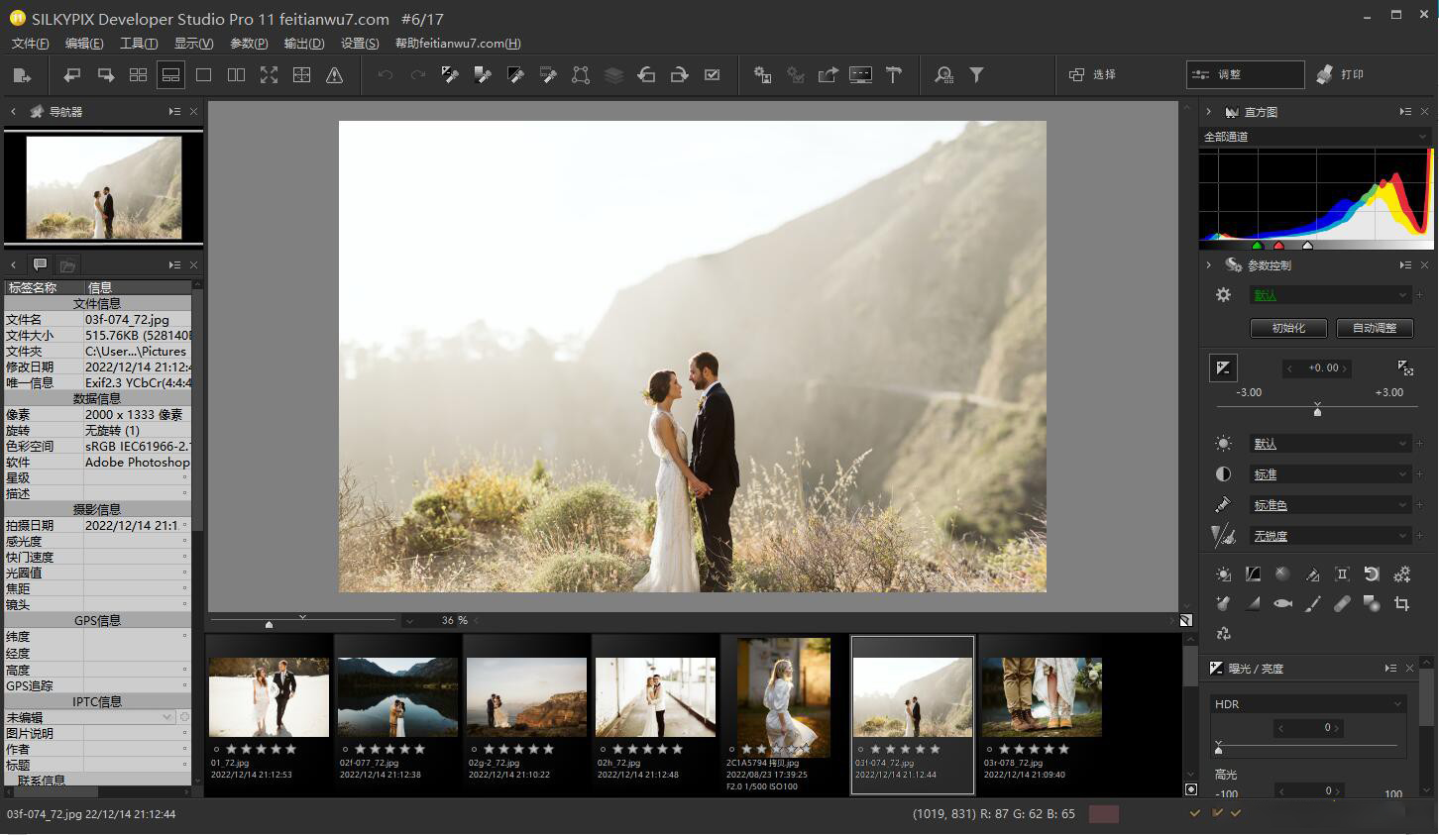
Task: Open the loupe magnifier tool on the toolbar
Action: (943, 74)
